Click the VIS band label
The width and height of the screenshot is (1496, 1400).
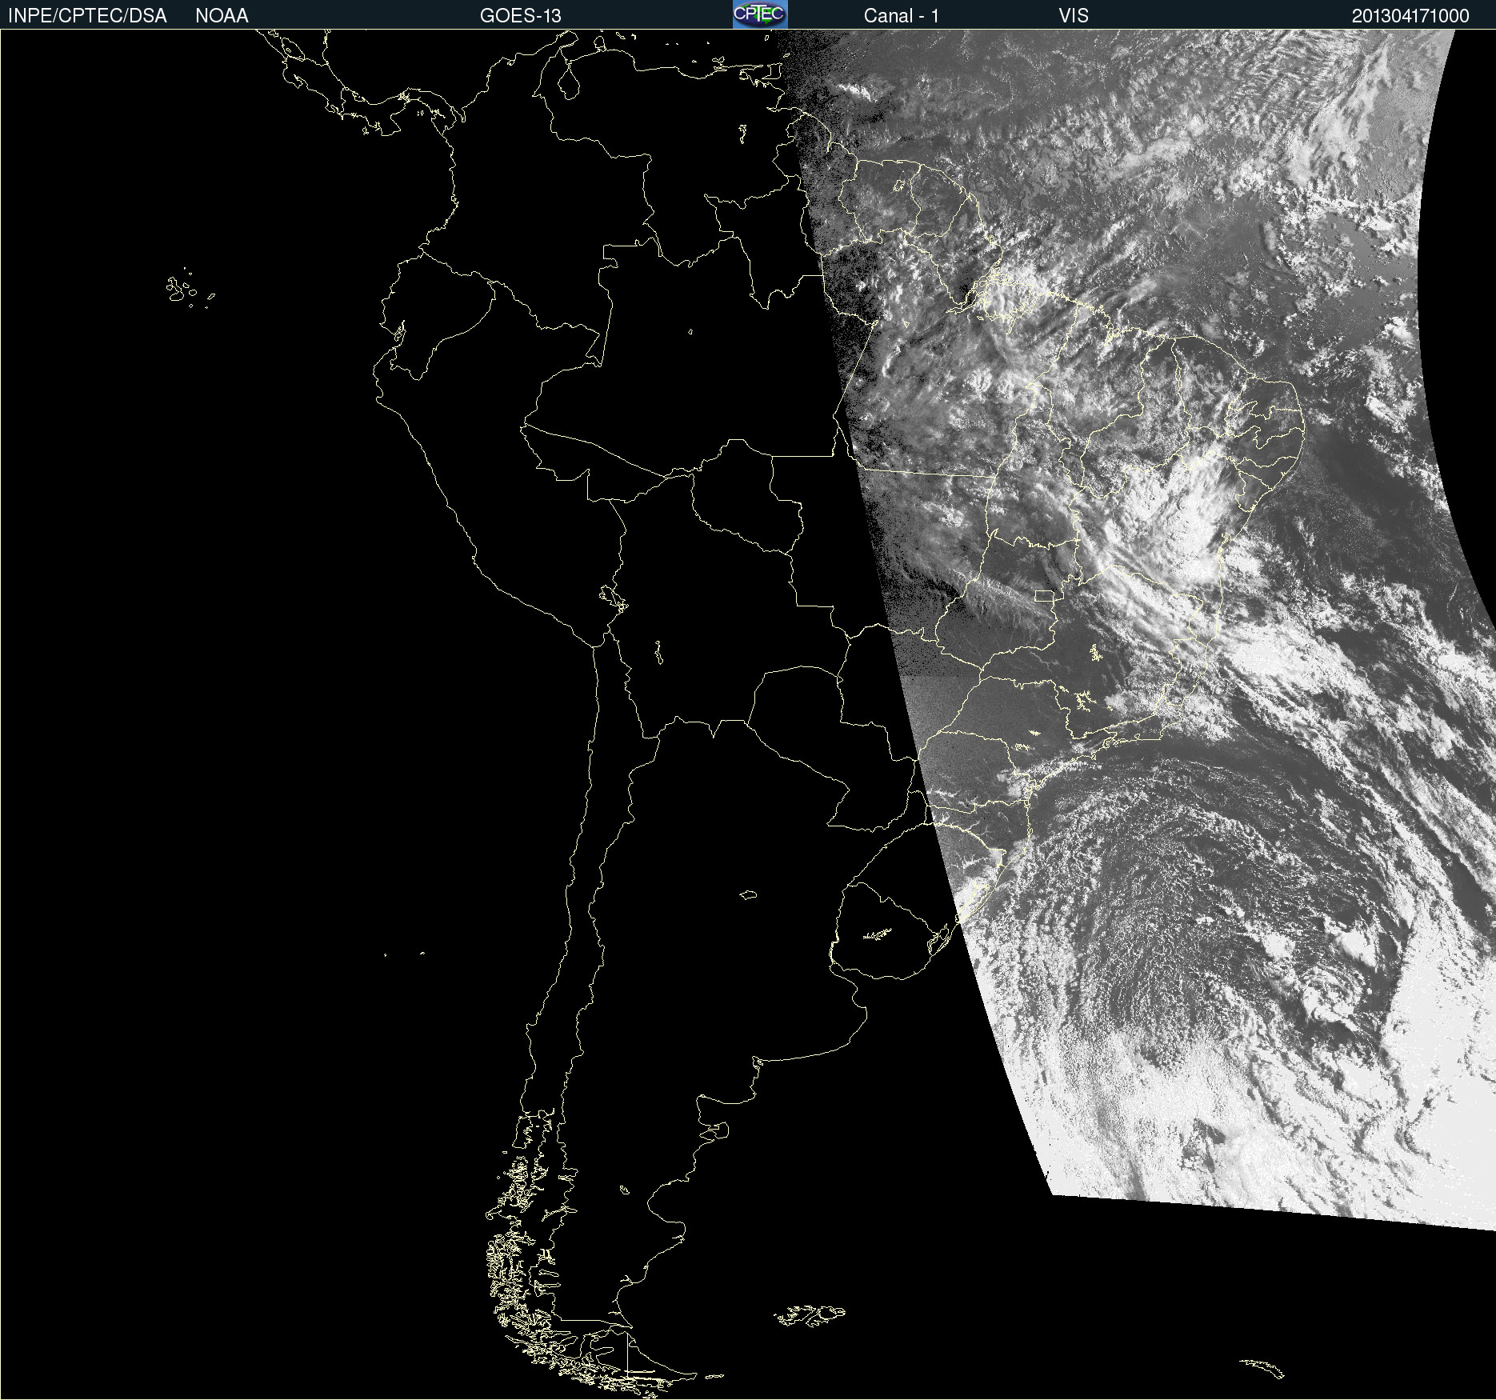coord(1073,16)
